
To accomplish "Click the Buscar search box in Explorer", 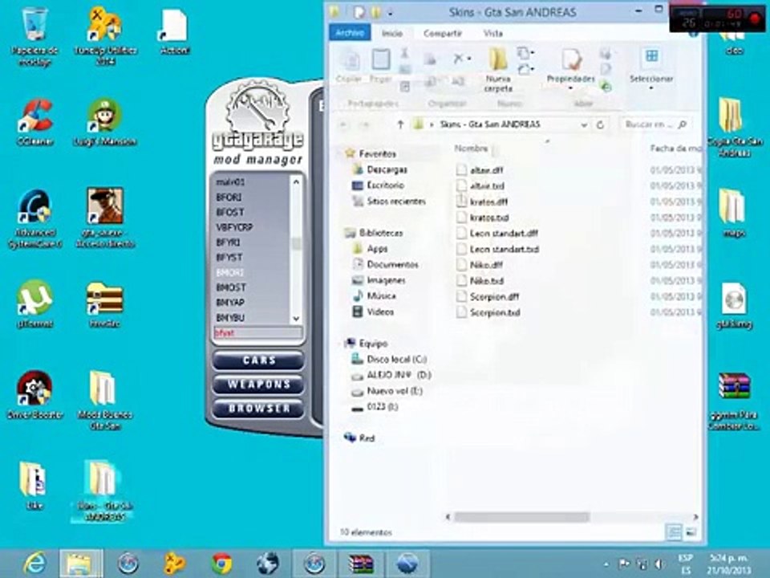I will point(656,125).
